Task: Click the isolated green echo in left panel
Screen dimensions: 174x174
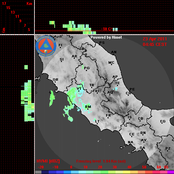Action: pos(26,67)
